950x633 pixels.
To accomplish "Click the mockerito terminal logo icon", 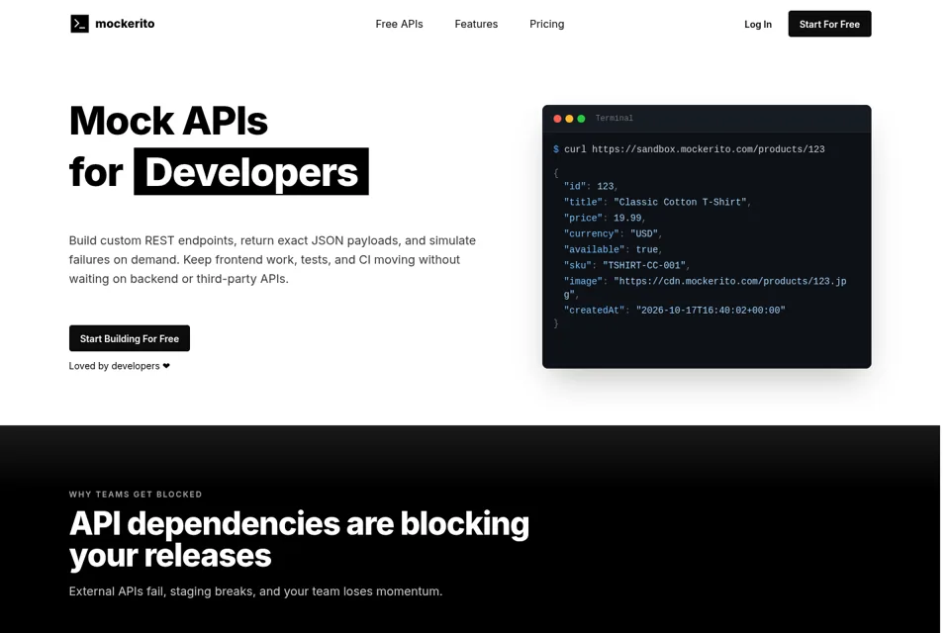I will (79, 24).
